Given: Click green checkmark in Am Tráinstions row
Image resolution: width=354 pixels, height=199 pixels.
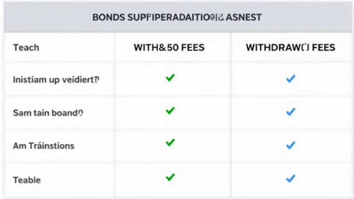Looking at the screenshot, I should (170, 143).
